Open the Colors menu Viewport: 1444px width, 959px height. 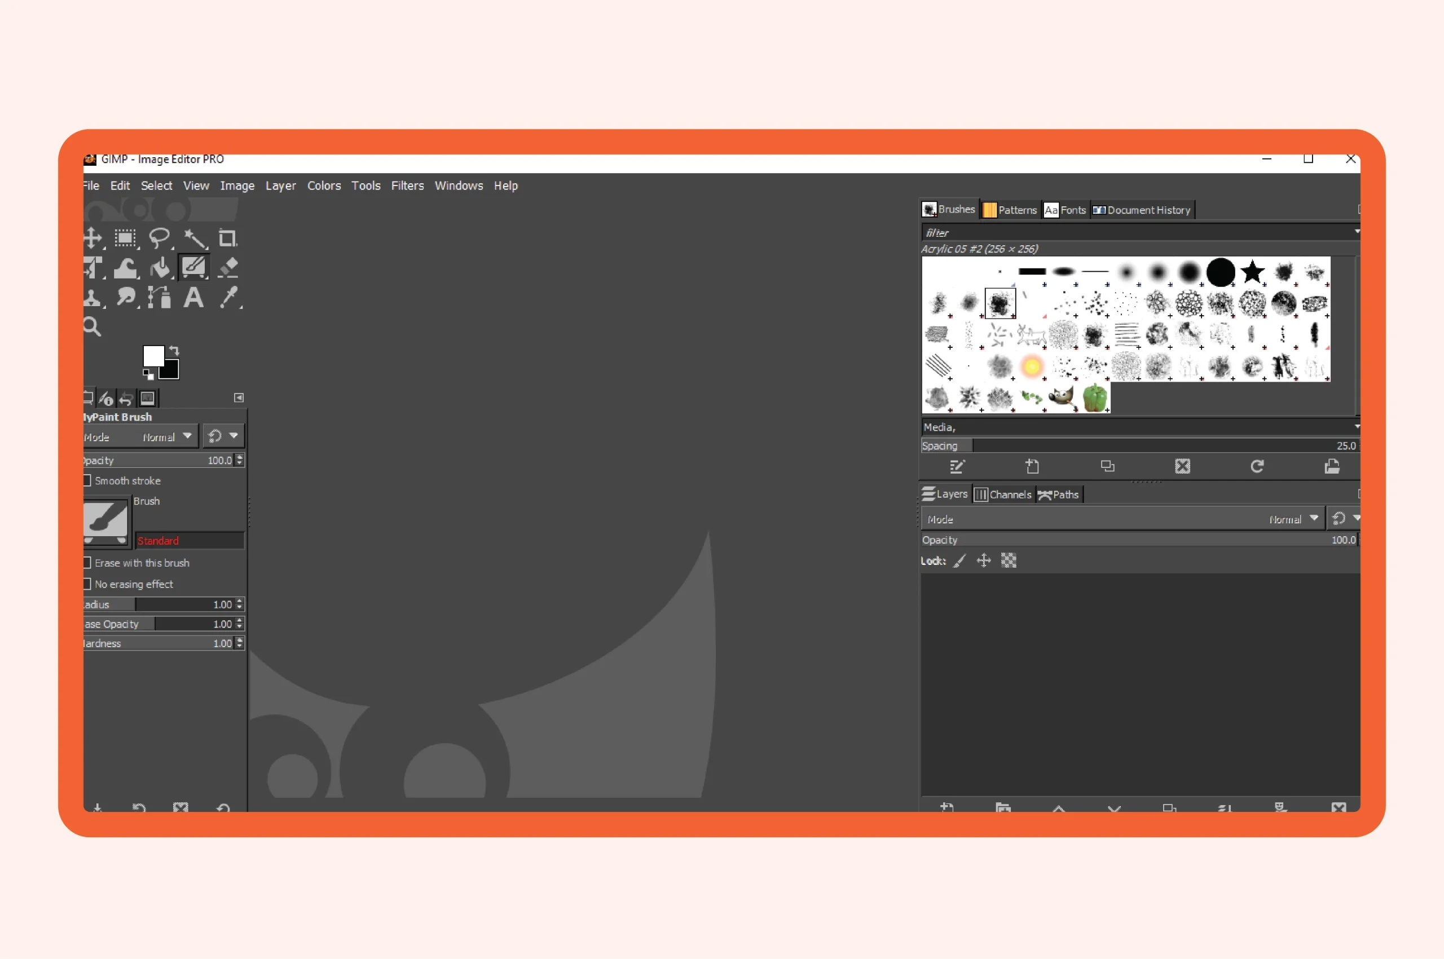[x=321, y=184]
